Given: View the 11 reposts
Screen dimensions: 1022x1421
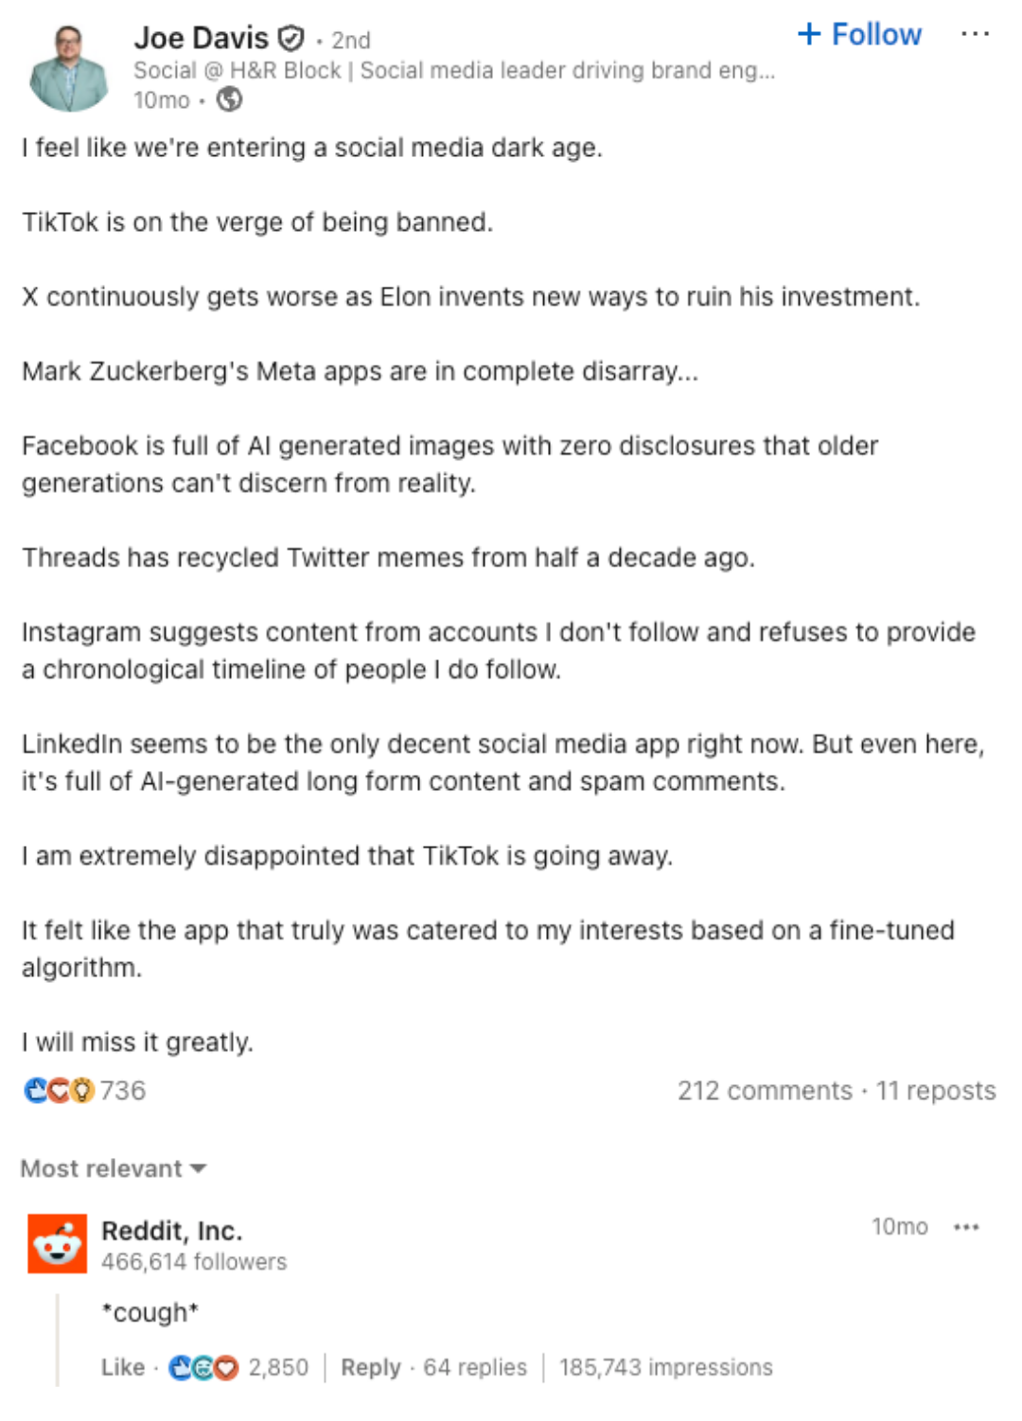Looking at the screenshot, I should (936, 1090).
